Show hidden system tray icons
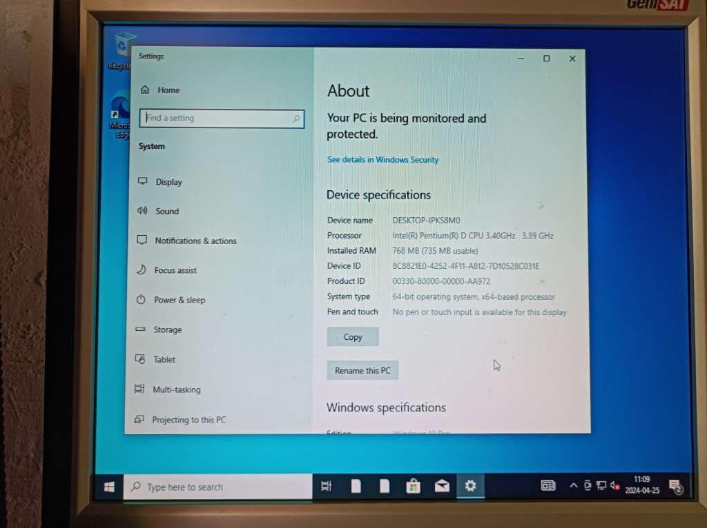The image size is (707, 528). click(x=573, y=486)
